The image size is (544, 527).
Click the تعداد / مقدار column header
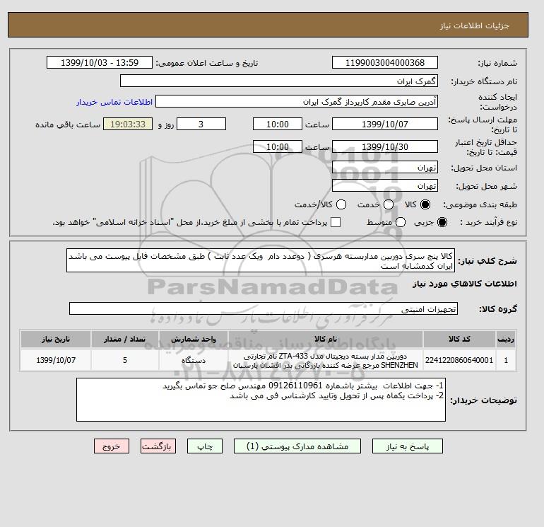click(x=125, y=339)
